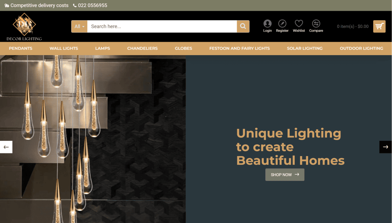Click the phone icon in top bar
Viewport: 392px width, 223px height.
coord(75,5)
